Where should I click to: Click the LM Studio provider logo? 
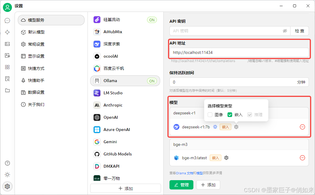[97, 93]
